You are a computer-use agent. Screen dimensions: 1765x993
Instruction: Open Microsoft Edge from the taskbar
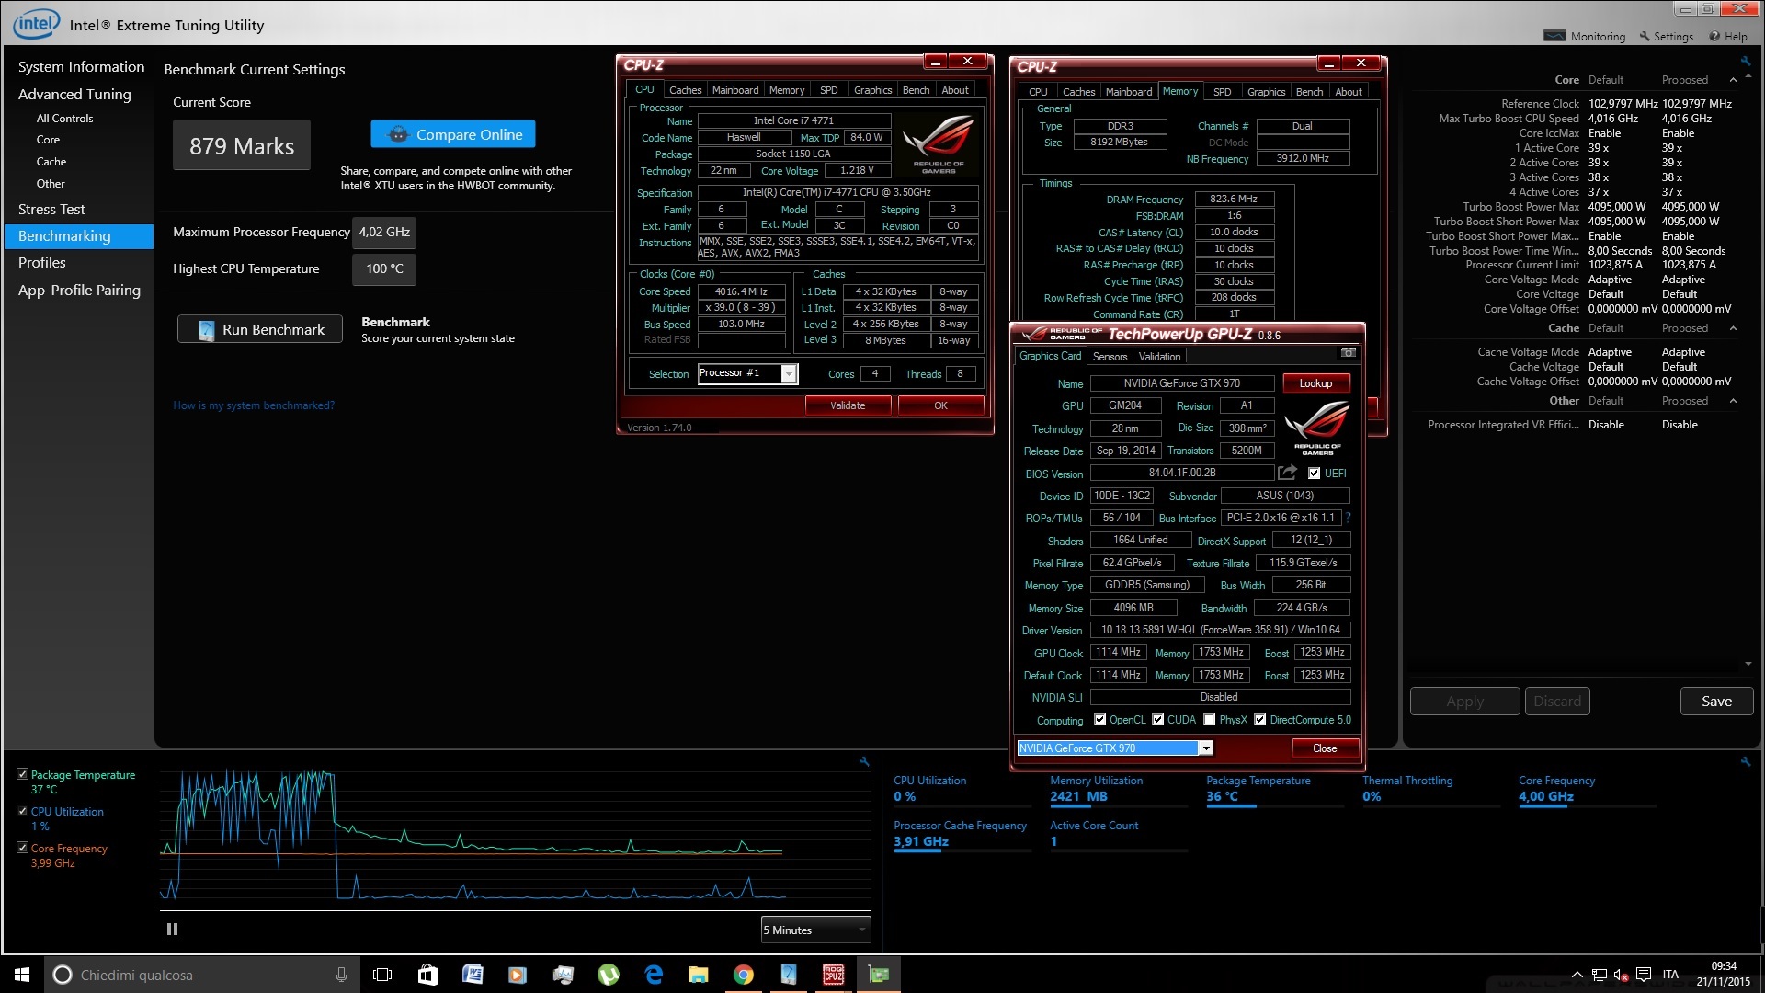tap(654, 975)
